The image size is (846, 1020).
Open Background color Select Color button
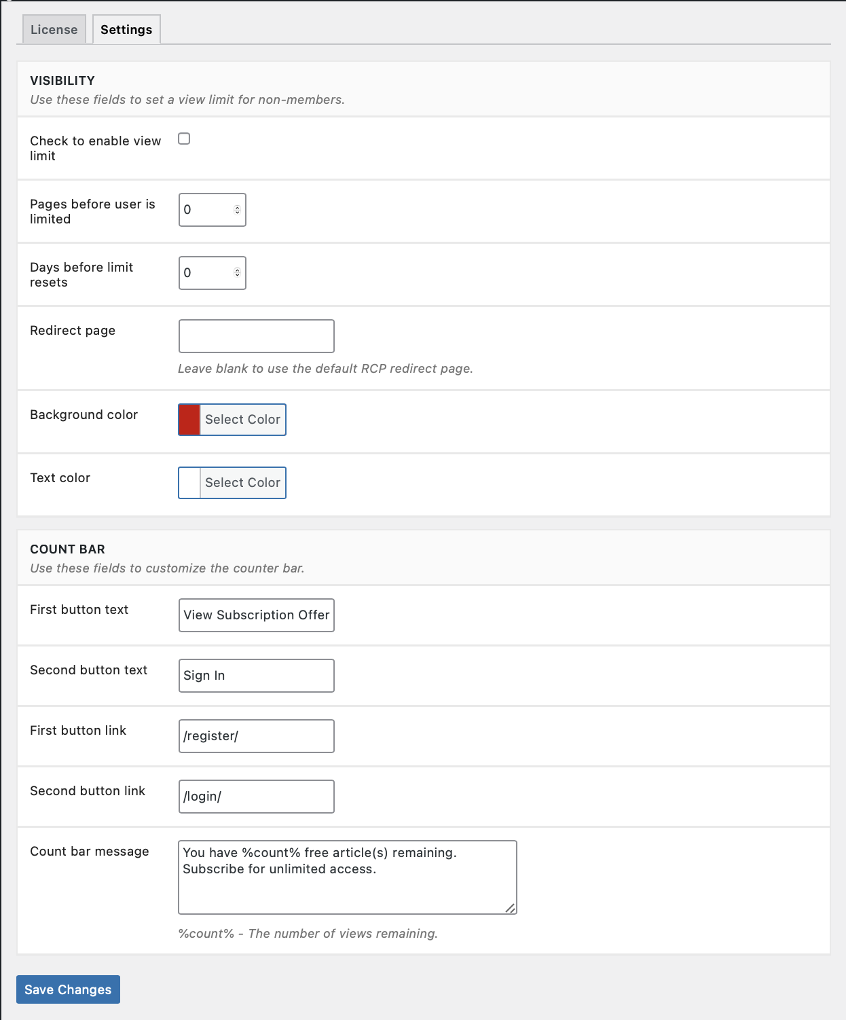243,420
